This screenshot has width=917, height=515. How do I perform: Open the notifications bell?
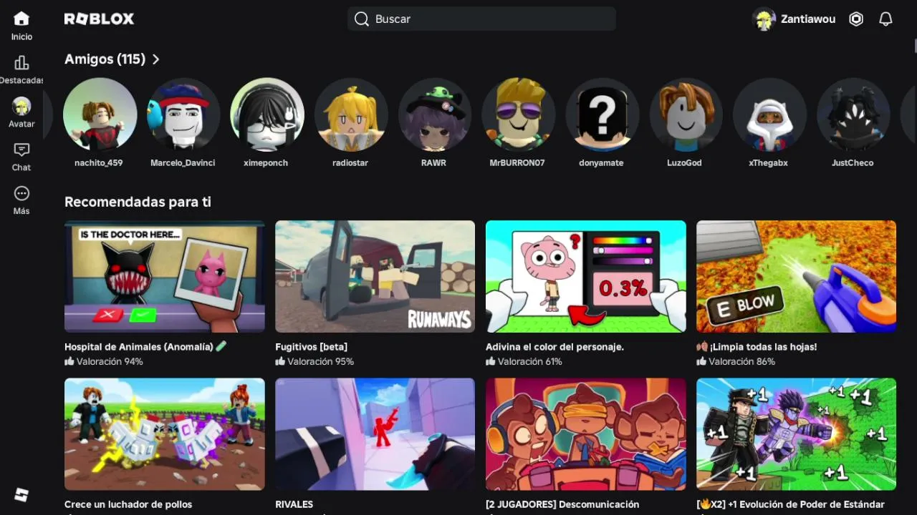coord(886,19)
